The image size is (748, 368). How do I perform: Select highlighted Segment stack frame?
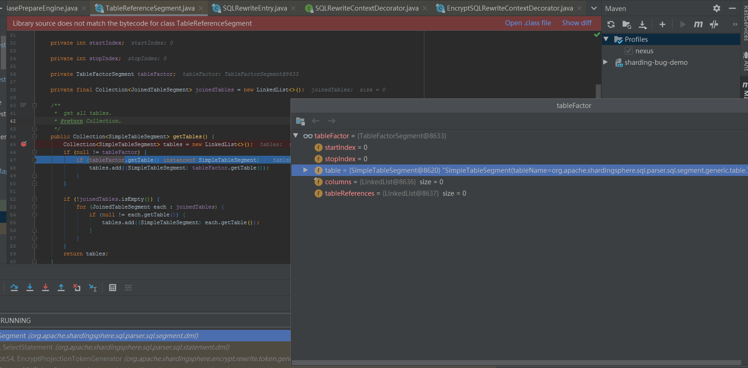(x=145, y=335)
